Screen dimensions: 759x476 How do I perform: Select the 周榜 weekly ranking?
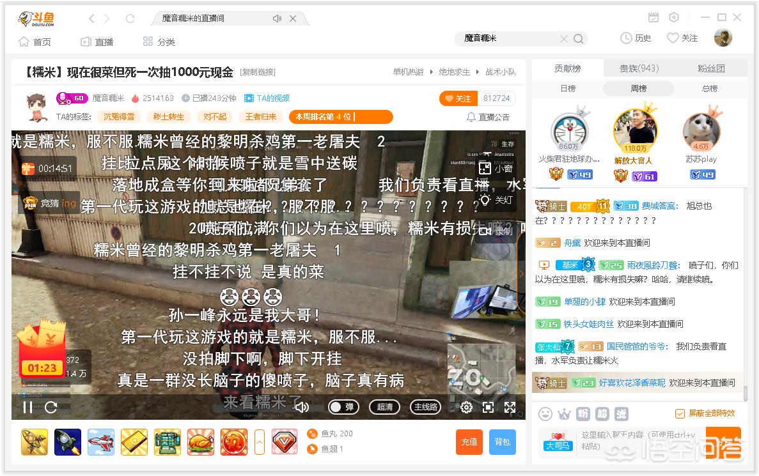point(639,89)
